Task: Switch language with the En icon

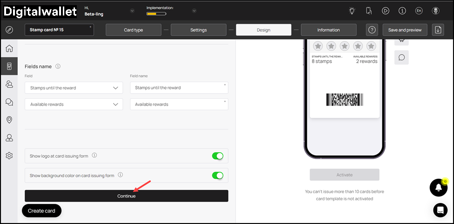Action: point(419,11)
